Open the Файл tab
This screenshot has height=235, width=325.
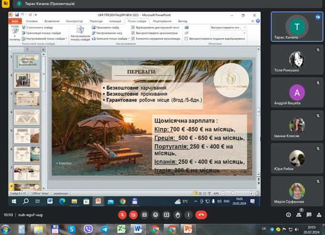[15, 21]
